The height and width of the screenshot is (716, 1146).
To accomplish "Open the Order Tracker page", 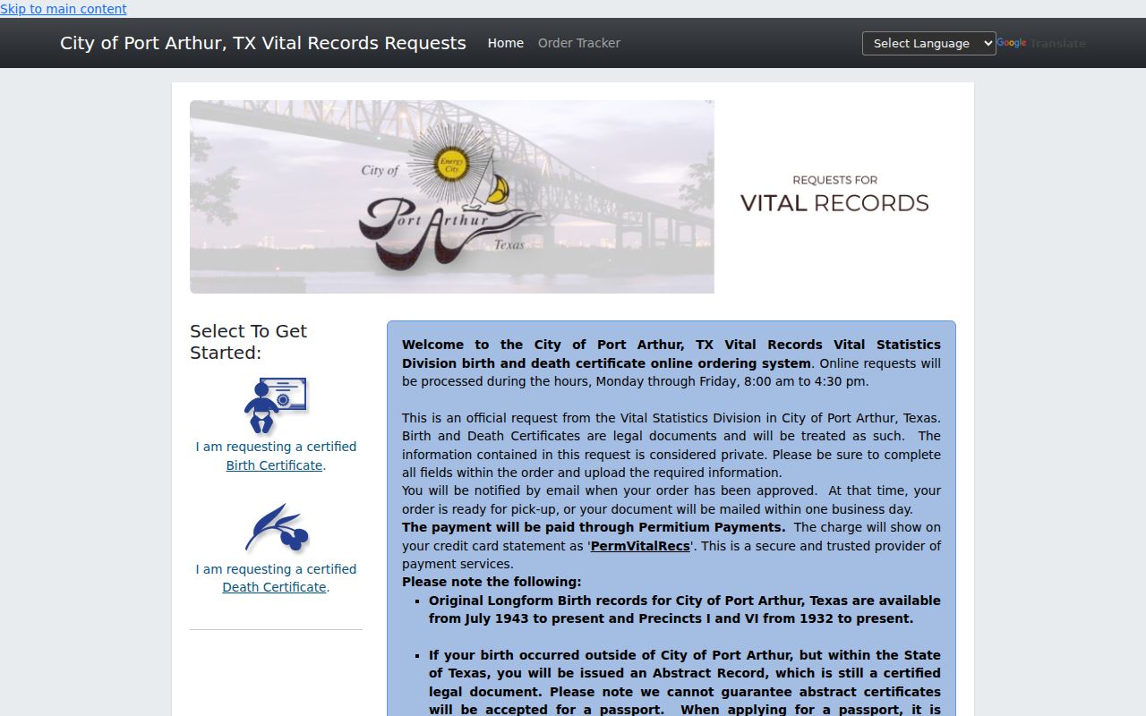I will point(578,43).
